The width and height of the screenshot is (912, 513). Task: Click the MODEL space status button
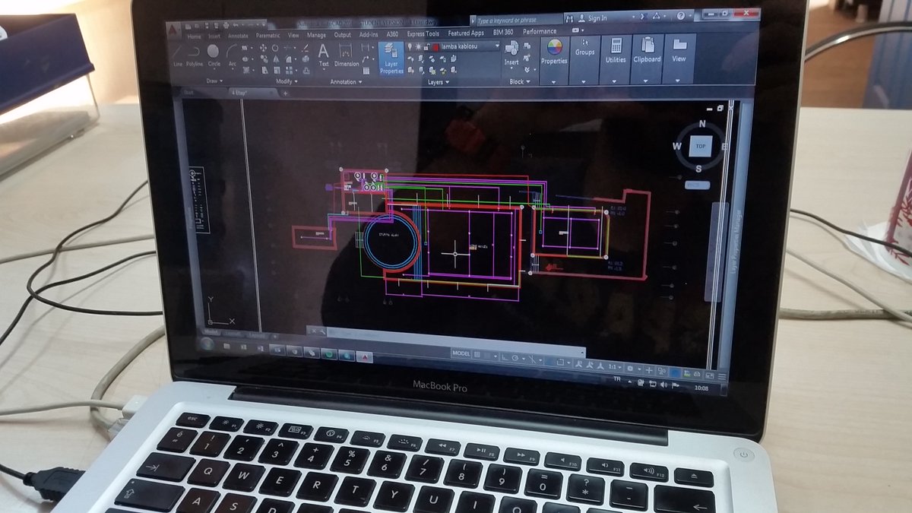pyautogui.click(x=461, y=353)
